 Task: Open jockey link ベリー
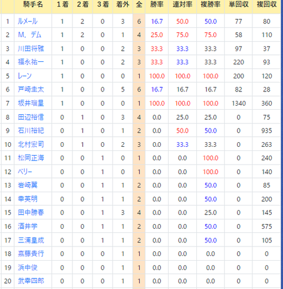point(25,172)
